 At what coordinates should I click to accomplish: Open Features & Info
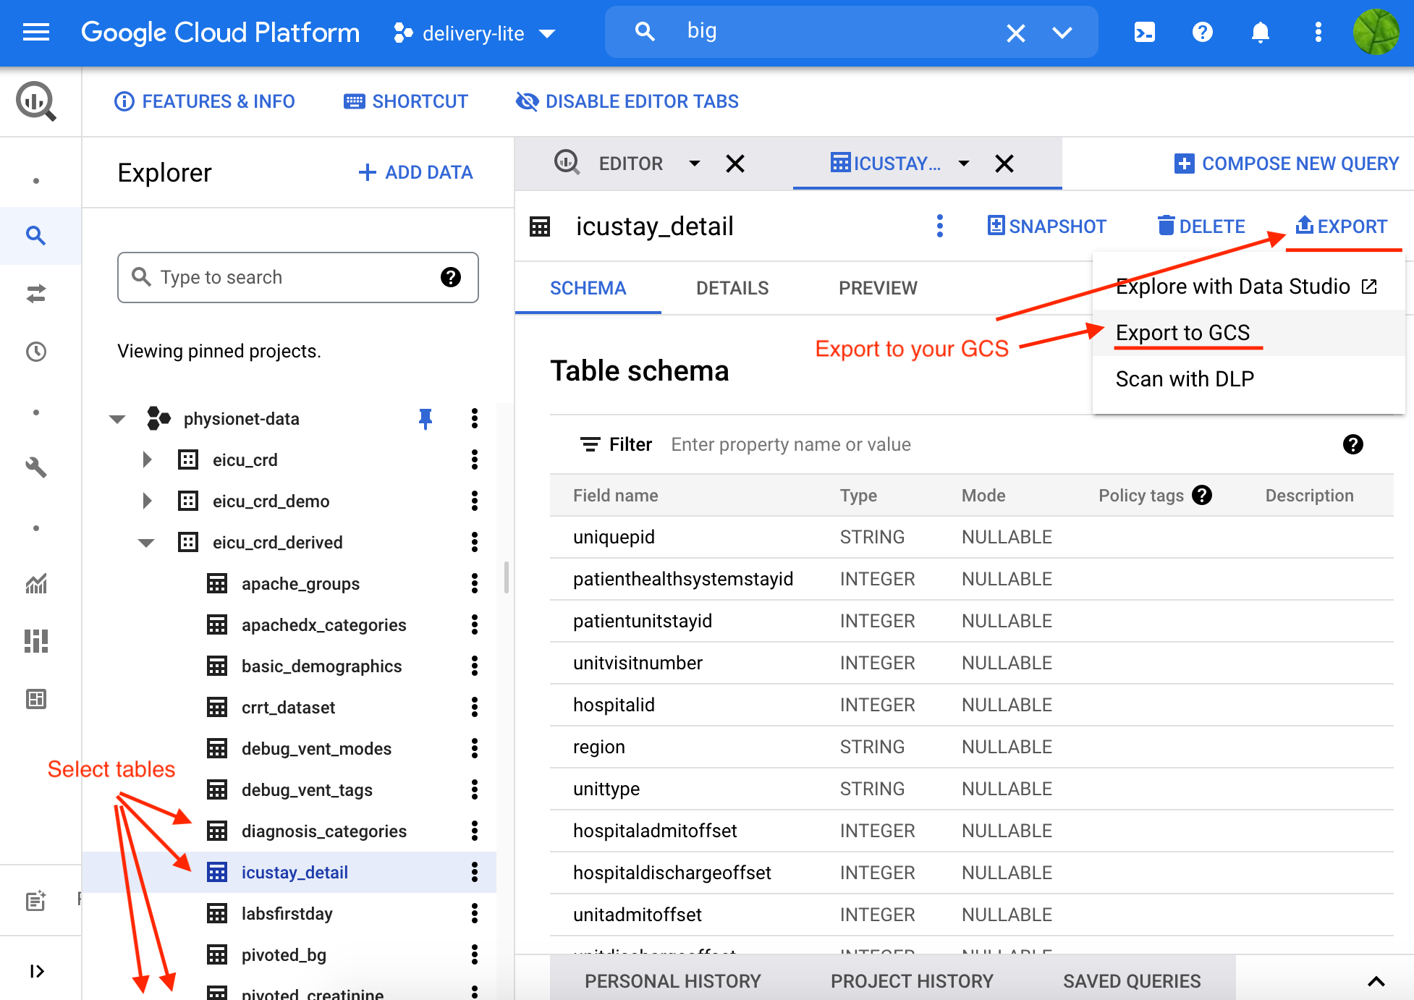point(205,101)
